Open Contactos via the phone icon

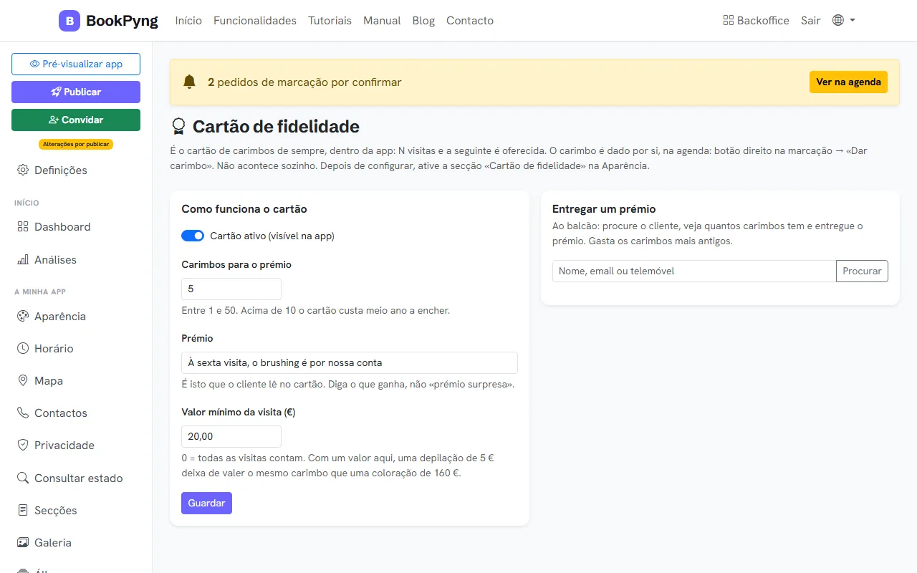(23, 413)
